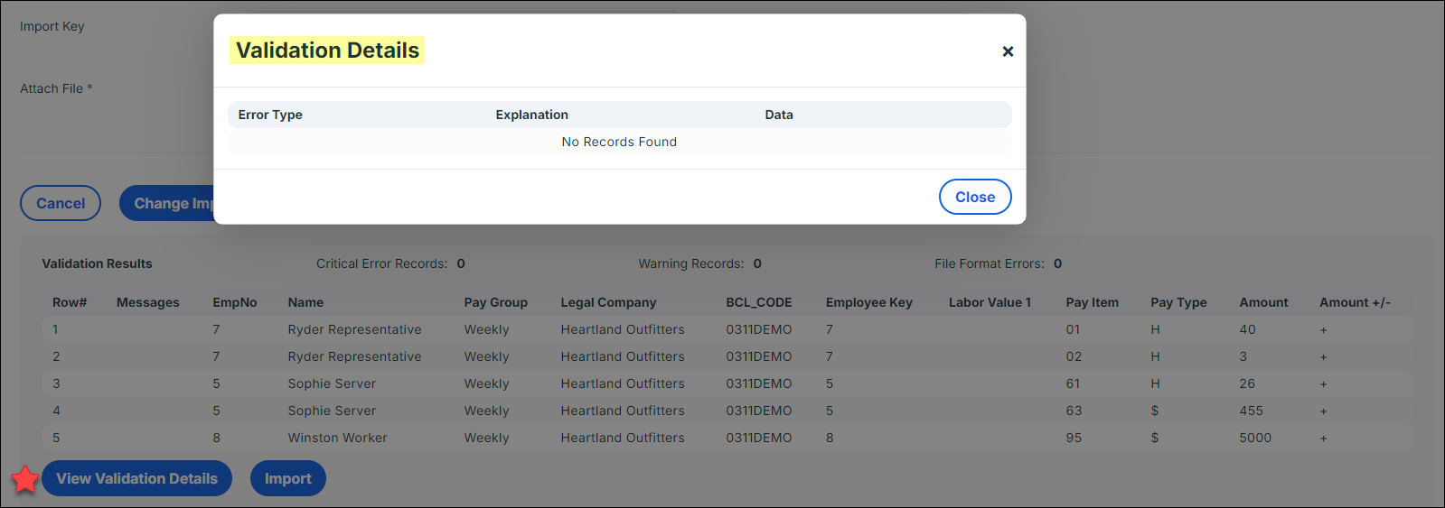The width and height of the screenshot is (1445, 508).
Task: Click the Pay Item column header
Action: (1092, 302)
